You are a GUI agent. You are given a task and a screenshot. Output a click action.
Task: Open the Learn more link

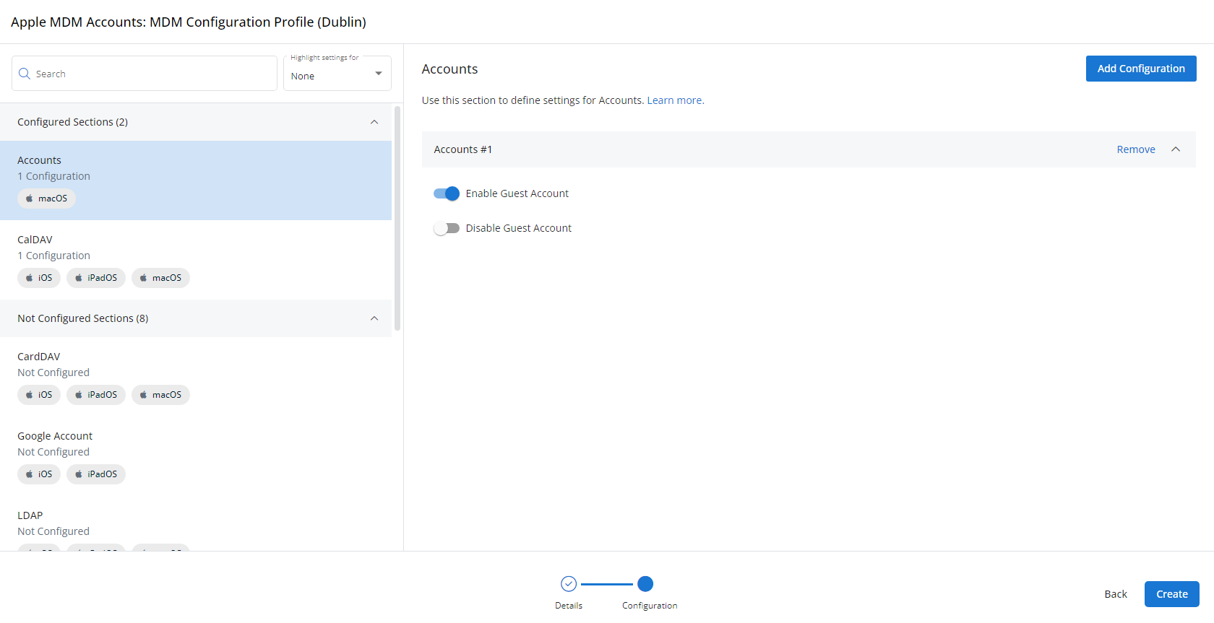675,100
